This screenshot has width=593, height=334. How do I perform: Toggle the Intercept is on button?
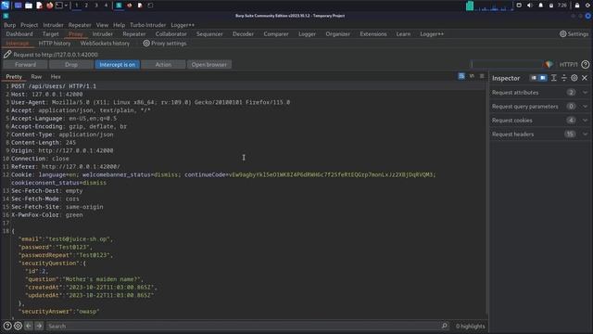pyautogui.click(x=118, y=65)
